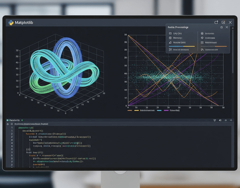Click the window icon with a dot in the title bar
240x188 pixels.
[x=216, y=22]
